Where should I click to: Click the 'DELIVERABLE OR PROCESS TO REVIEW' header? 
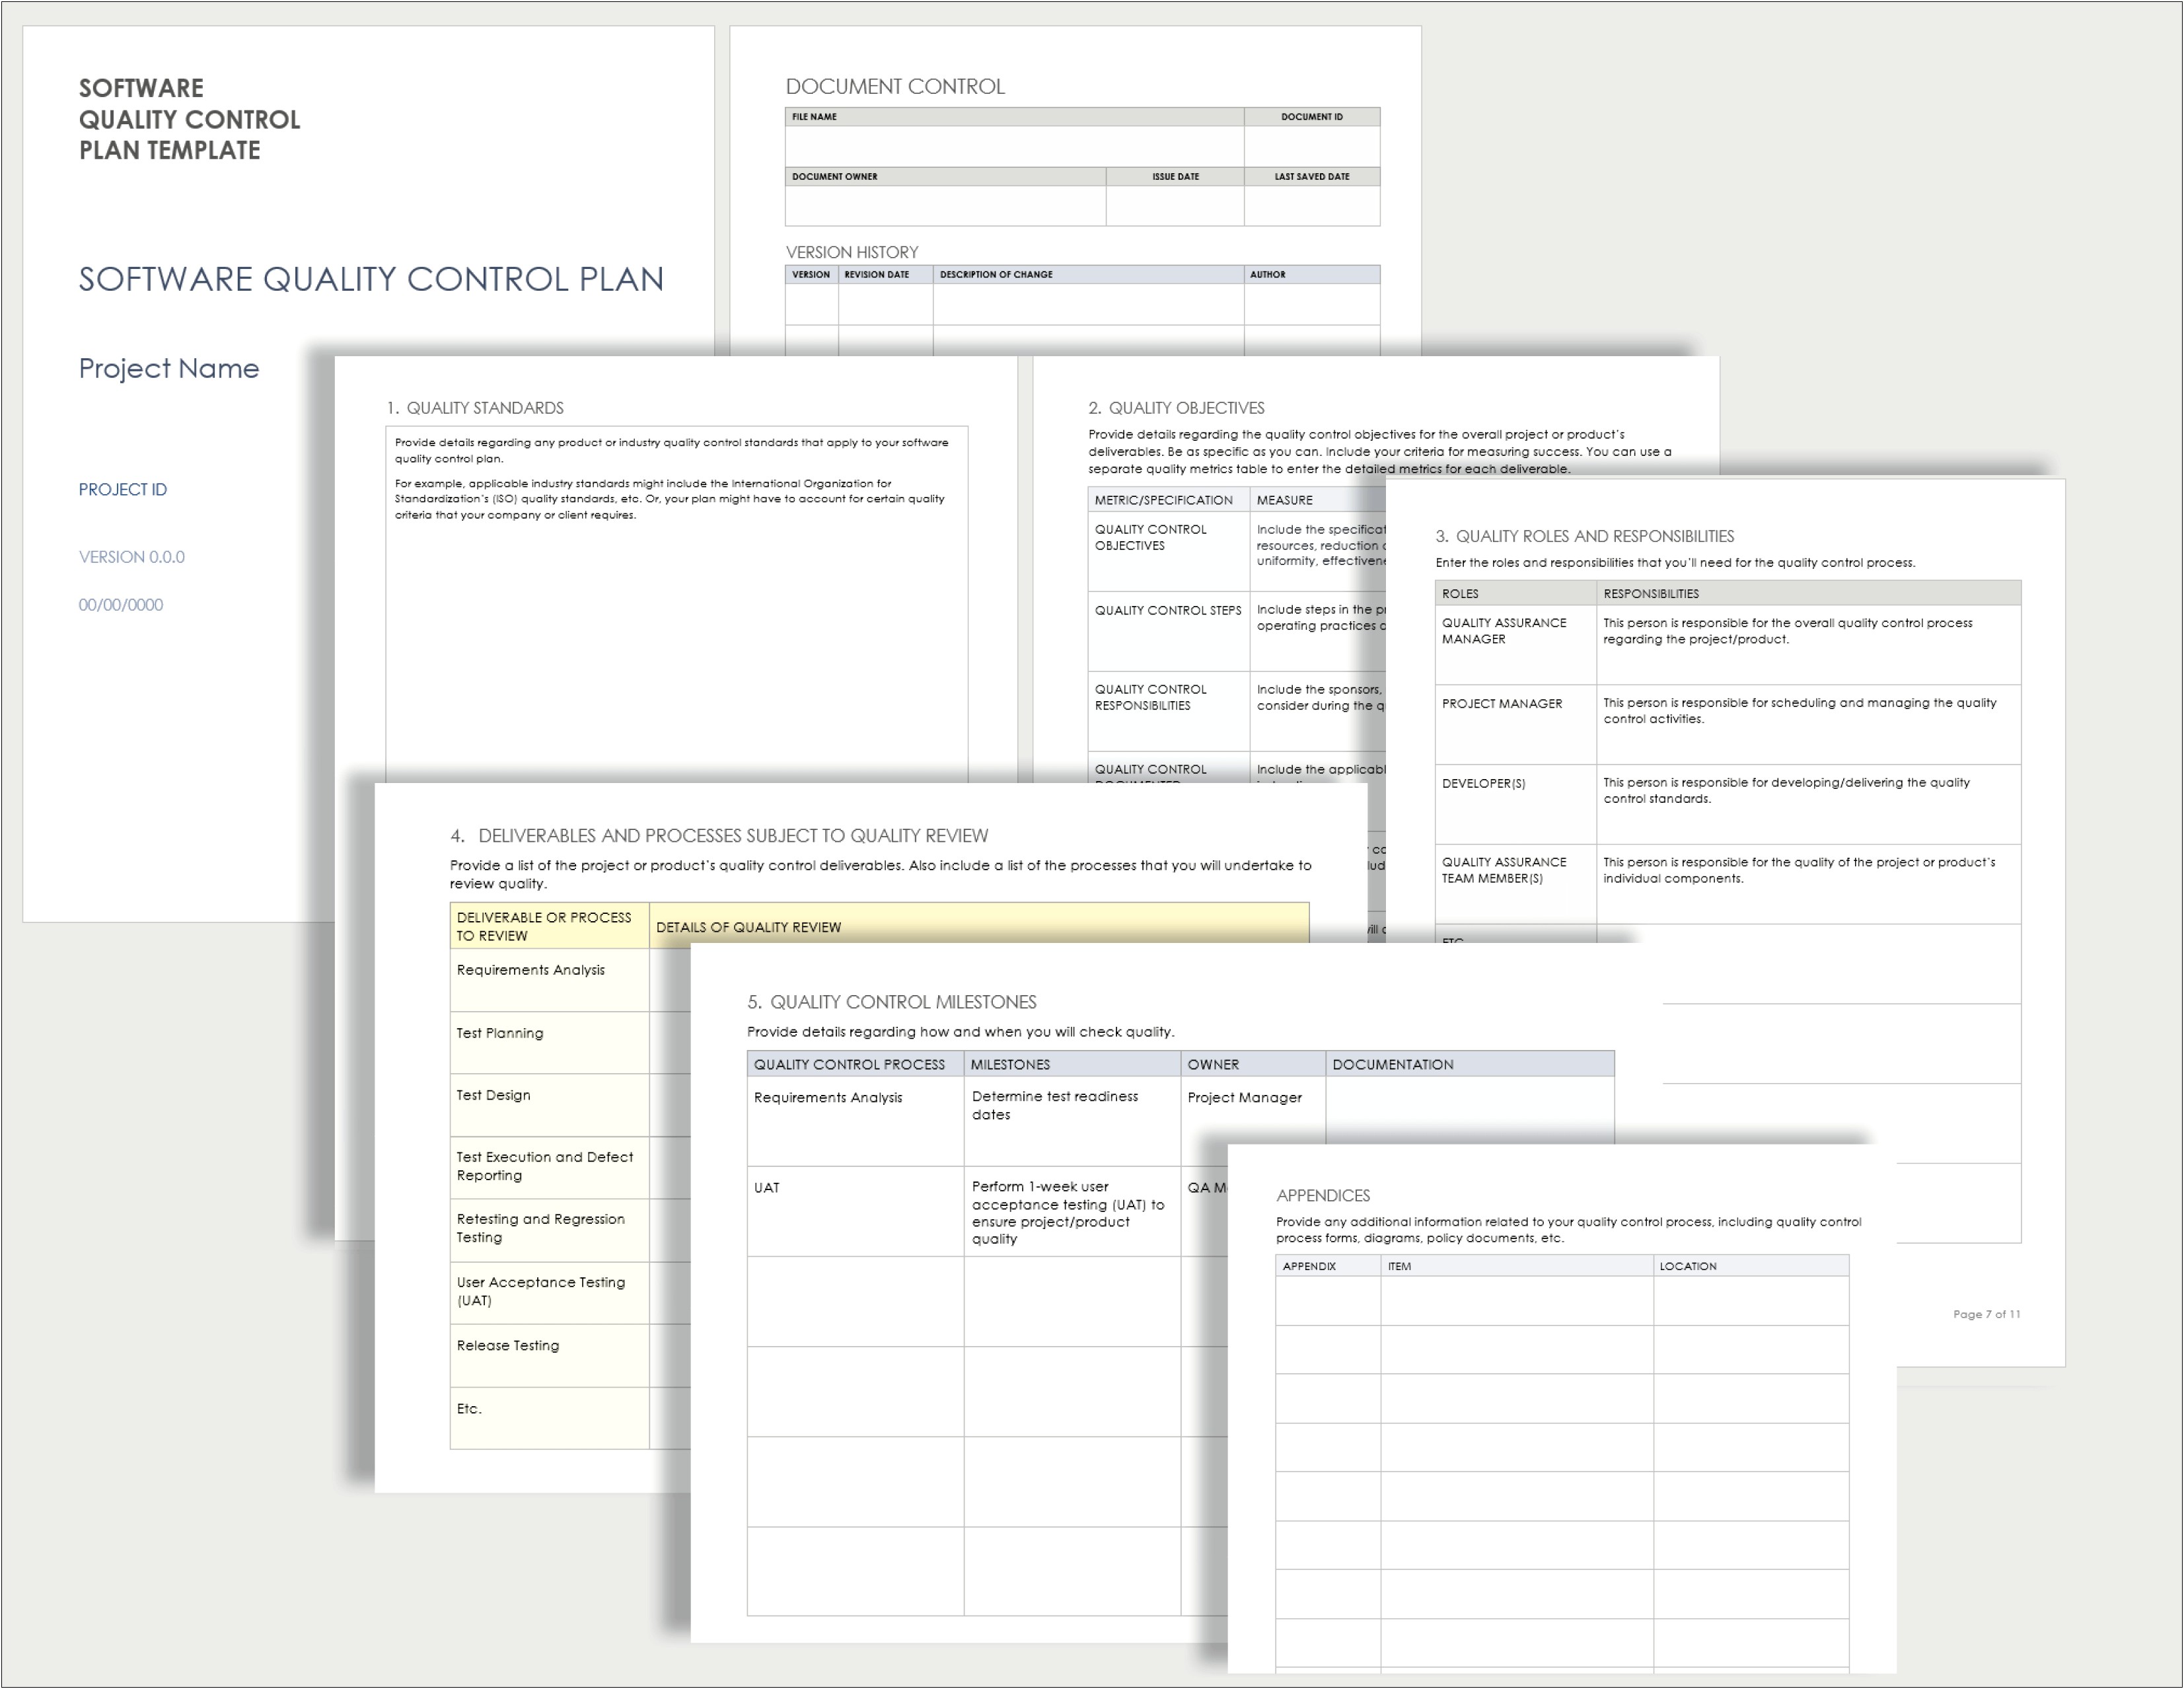(549, 926)
